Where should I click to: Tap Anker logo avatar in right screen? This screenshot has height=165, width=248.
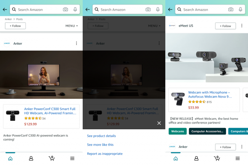172,147
